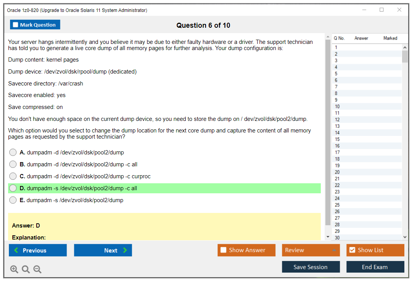Click question list scroll down arrow
Image resolution: width=414 pixels, height=283 pixels.
coord(405,237)
